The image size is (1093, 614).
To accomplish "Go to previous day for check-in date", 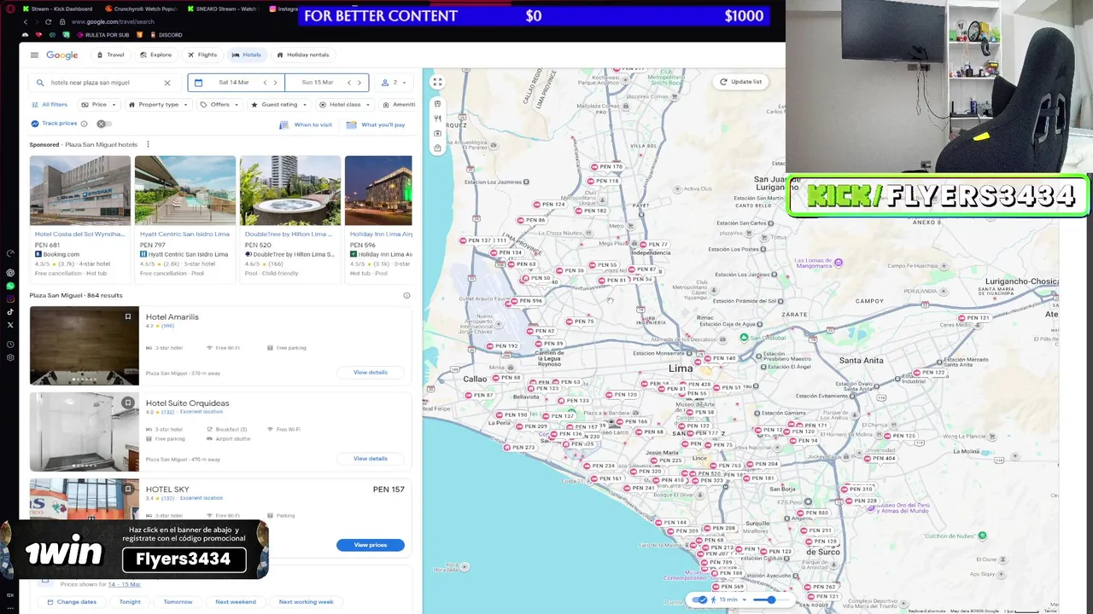I will [x=265, y=83].
